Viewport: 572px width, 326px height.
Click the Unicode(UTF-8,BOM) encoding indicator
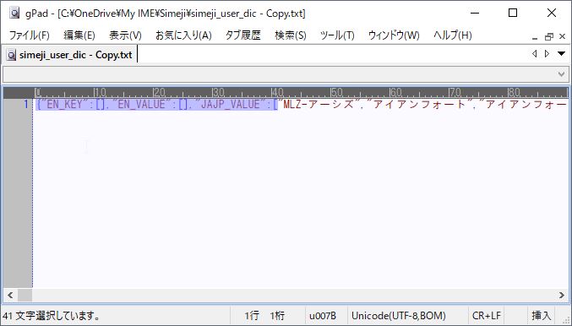(399, 315)
